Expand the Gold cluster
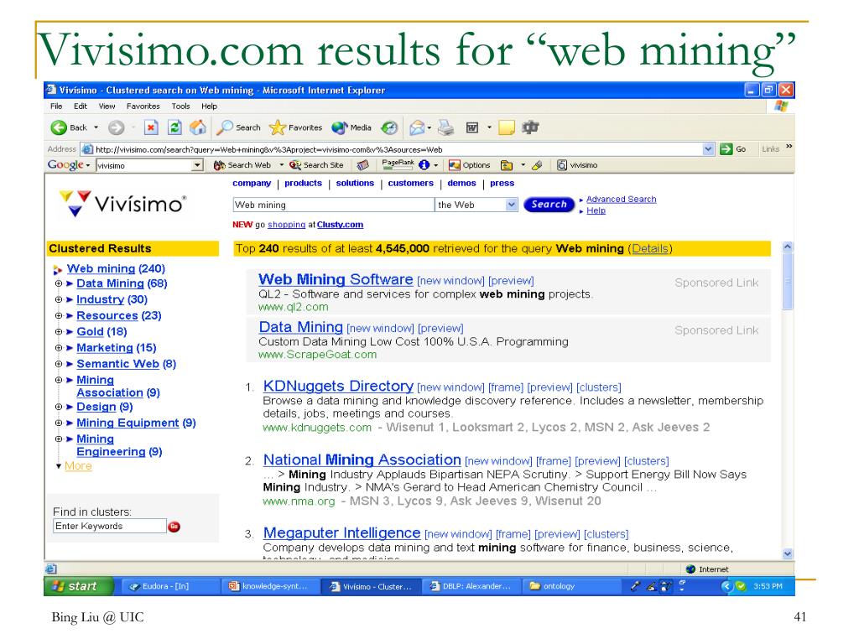Image resolution: width=859 pixels, height=644 pixels. (x=59, y=332)
